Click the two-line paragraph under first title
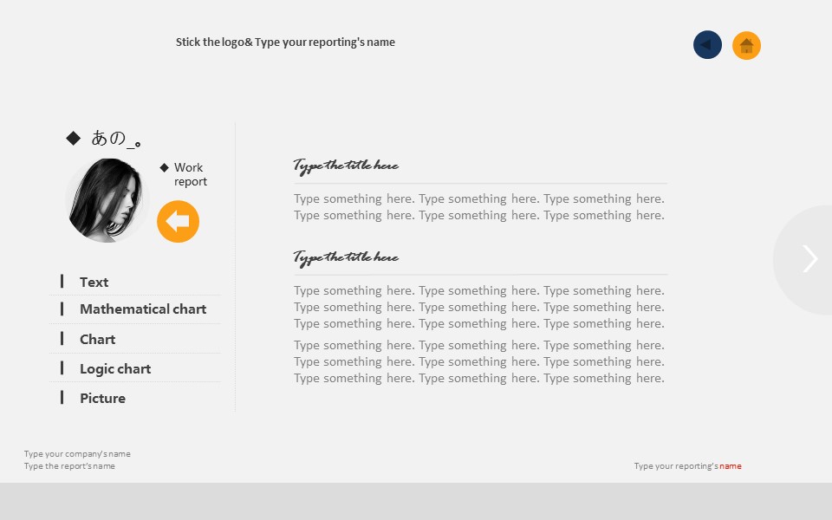Viewport: 832px width, 520px height. point(478,207)
